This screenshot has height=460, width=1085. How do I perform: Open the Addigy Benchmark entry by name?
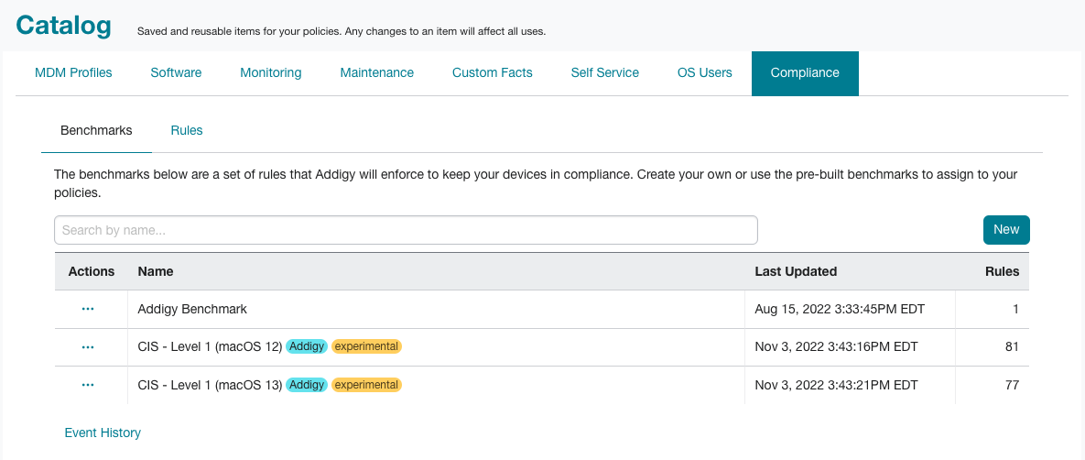[192, 309]
